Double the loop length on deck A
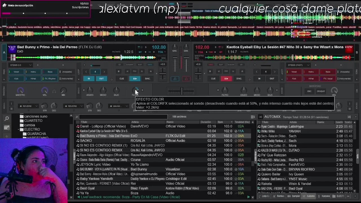361x203 pixels. tap(104, 72)
